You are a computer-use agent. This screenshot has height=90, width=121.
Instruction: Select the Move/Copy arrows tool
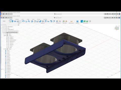[43, 21]
